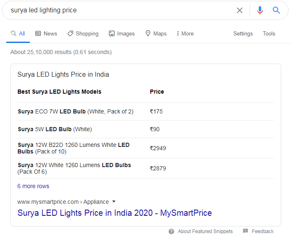Click the Surya 5W LED Bulb row
The height and width of the screenshot is (243, 291).
[146, 129]
